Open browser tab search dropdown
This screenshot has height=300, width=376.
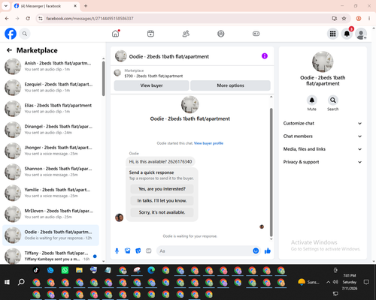(x=6, y=6)
